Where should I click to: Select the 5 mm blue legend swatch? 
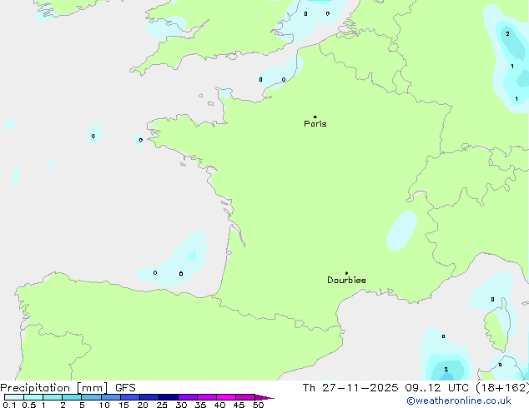[92, 397]
